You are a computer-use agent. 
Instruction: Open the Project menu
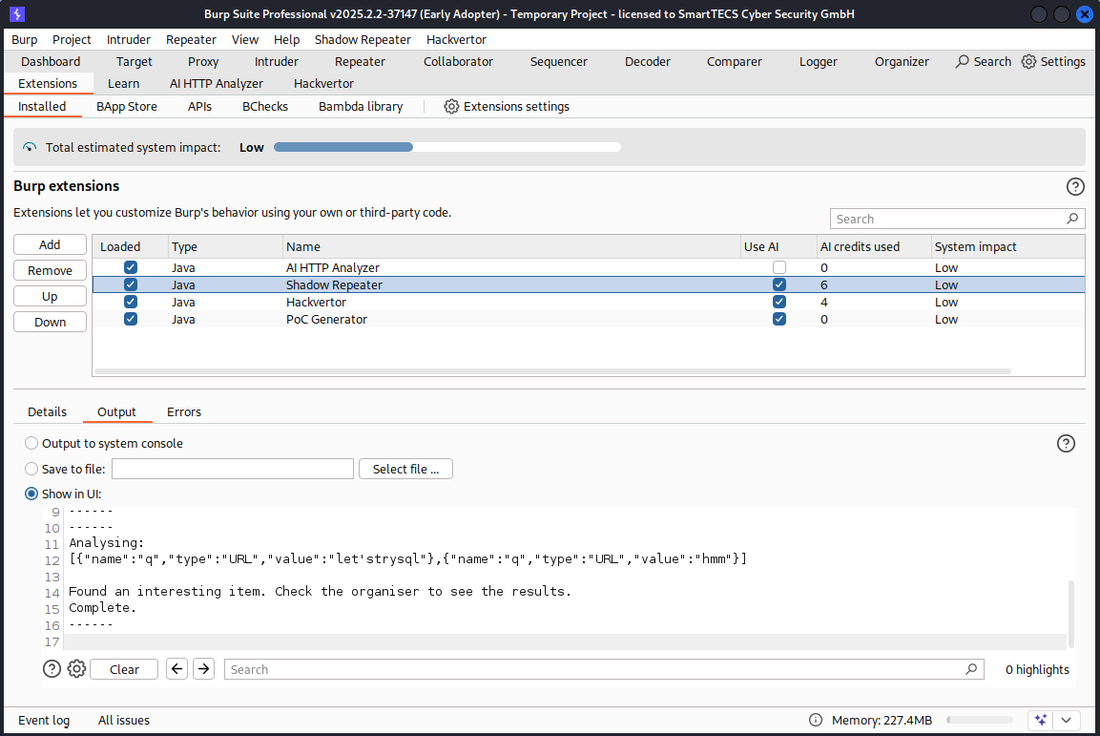click(x=72, y=40)
